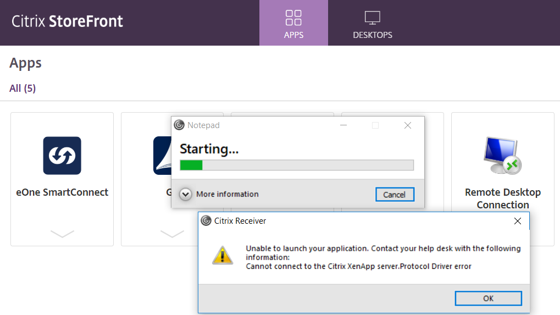Click the eOne SmartConnect app name
The height and width of the screenshot is (315, 560).
click(62, 192)
